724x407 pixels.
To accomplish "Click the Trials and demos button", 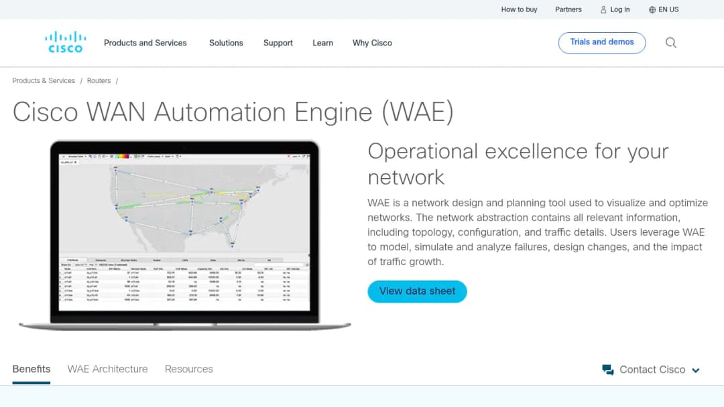I will point(601,42).
